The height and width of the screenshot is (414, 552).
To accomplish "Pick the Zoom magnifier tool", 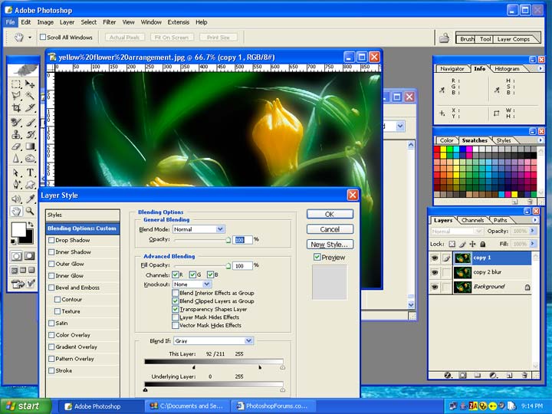I will point(30,211).
